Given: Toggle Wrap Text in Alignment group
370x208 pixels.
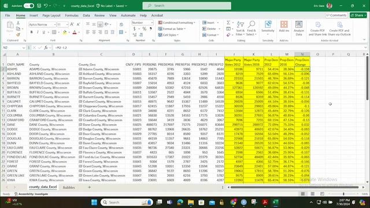Looking at the screenshot, I should click(121, 24).
